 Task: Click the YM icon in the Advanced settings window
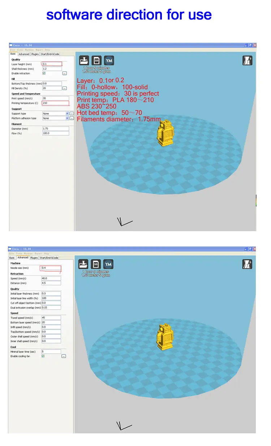pos(108,264)
